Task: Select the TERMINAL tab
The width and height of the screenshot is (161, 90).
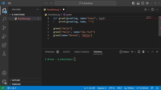Action: click(98, 52)
